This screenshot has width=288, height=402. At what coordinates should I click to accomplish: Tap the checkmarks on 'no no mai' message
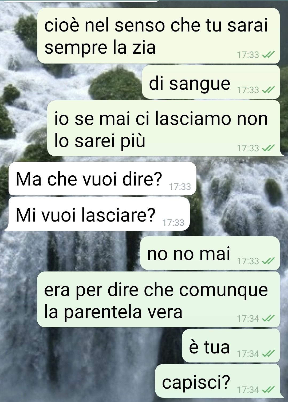[x=268, y=261]
